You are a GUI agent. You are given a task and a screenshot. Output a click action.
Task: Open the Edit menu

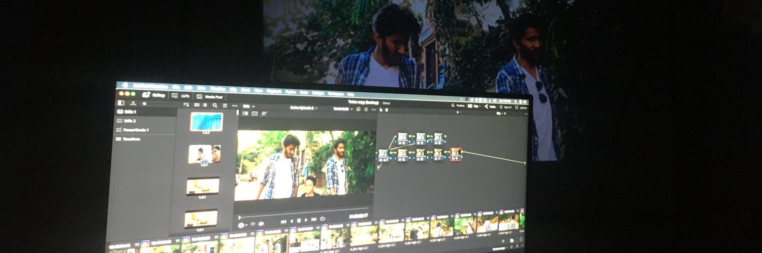[x=188, y=87]
